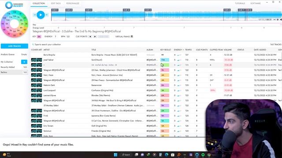The height and width of the screenshot is (158, 282).
Task: Select Solomun Friends track
Action: 119,131
